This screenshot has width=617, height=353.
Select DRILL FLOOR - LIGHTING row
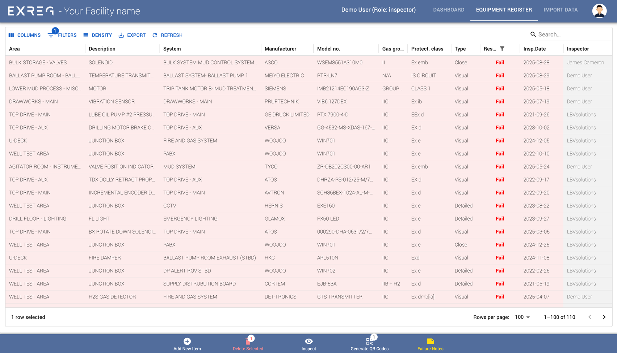(308, 219)
